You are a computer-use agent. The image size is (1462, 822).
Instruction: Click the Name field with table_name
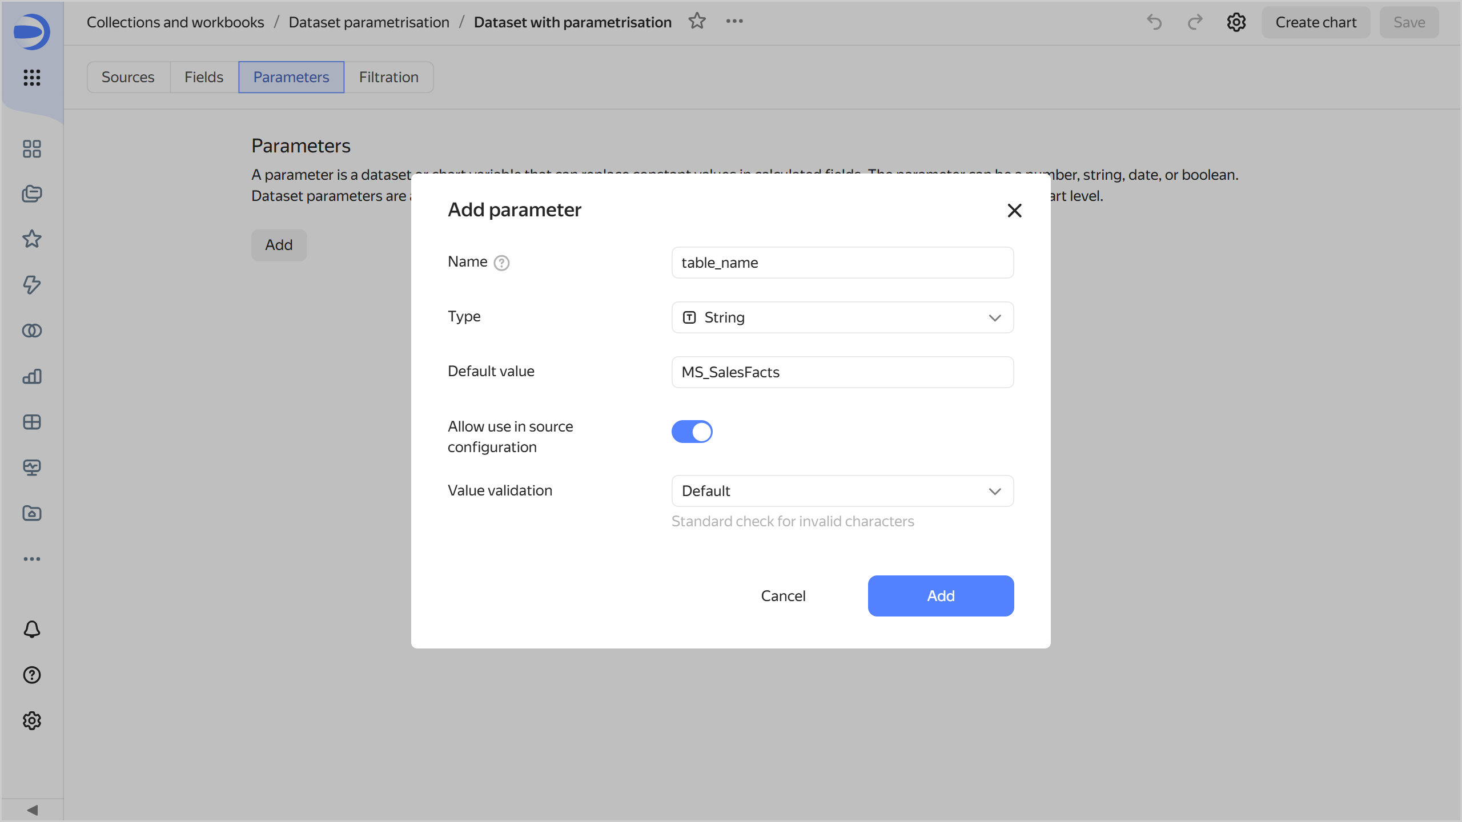click(842, 263)
